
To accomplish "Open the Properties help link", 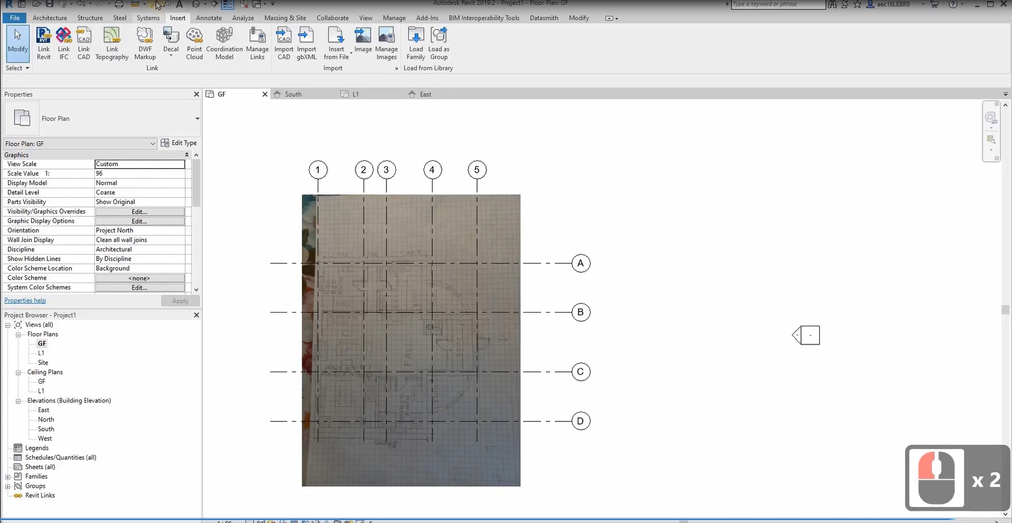I will 25,300.
